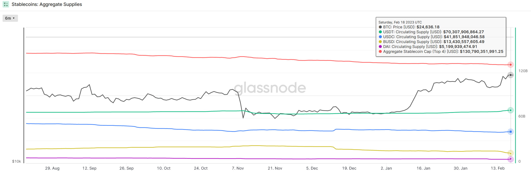Screen dimensions: 531x175
Task: Click the calculator icon beside the chart title
Action: click(x=6, y=4)
